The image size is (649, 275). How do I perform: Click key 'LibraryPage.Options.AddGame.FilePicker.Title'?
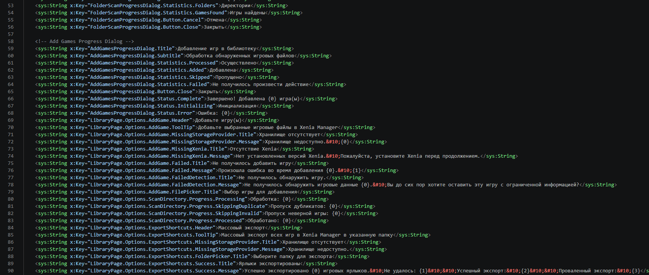[154, 192]
